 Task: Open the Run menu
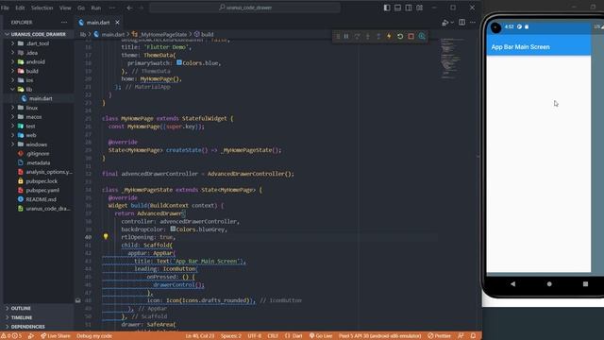pyautogui.click(x=96, y=8)
